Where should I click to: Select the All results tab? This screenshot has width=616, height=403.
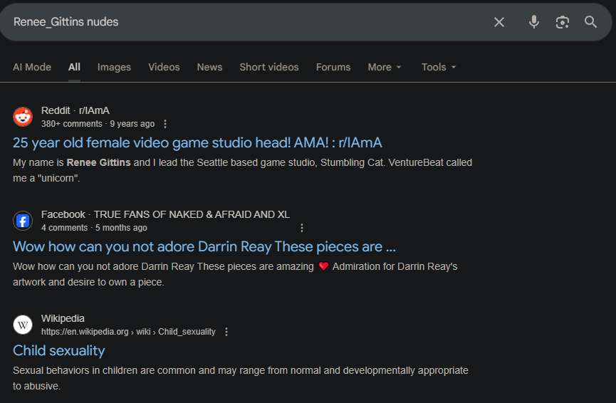pos(74,67)
